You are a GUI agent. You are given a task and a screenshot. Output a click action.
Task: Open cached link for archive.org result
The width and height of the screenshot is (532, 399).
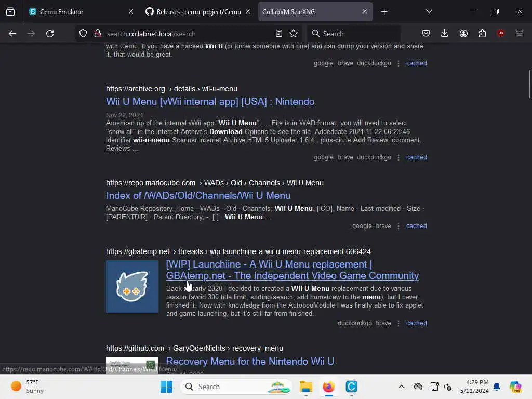pos(417,157)
